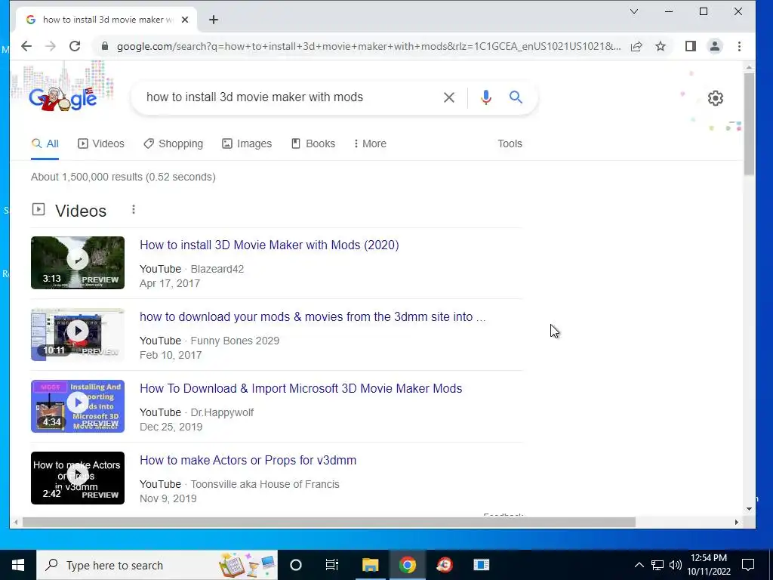
Task: Open File Explorer from taskbar
Action: (x=370, y=565)
